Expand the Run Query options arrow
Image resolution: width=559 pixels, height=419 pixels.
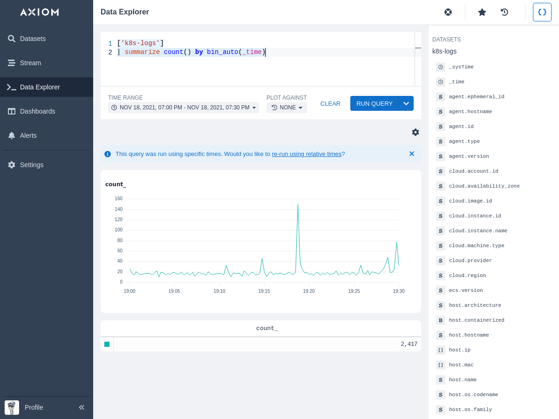click(406, 103)
